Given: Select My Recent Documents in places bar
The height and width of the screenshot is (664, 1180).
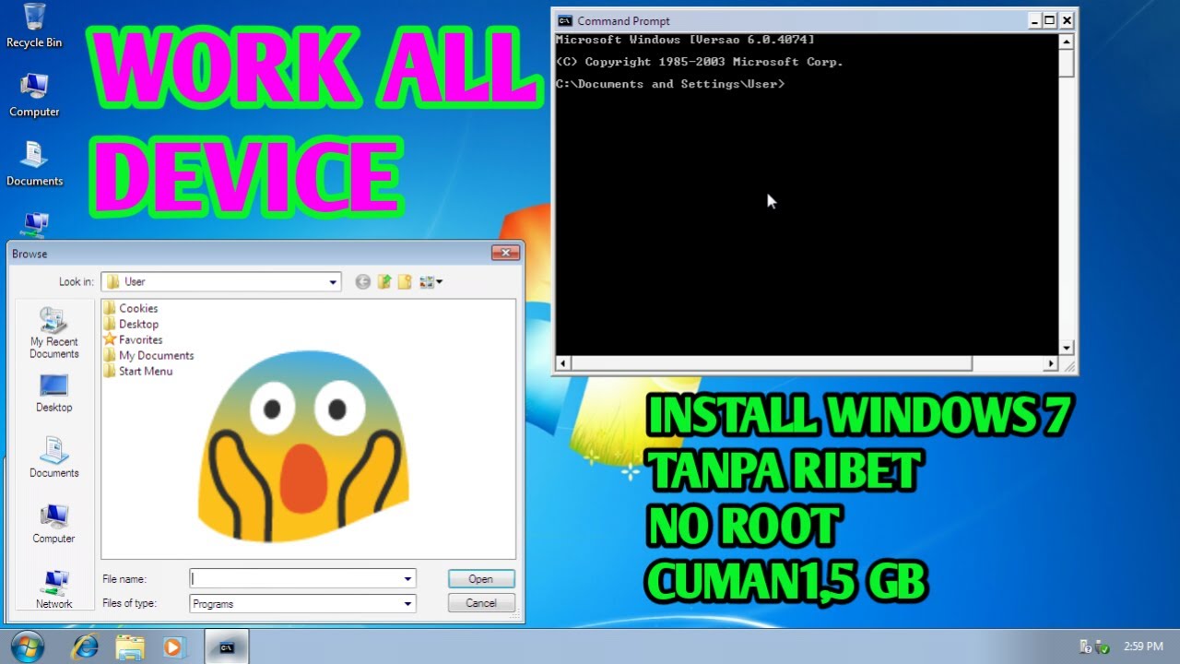Looking at the screenshot, I should (53, 333).
